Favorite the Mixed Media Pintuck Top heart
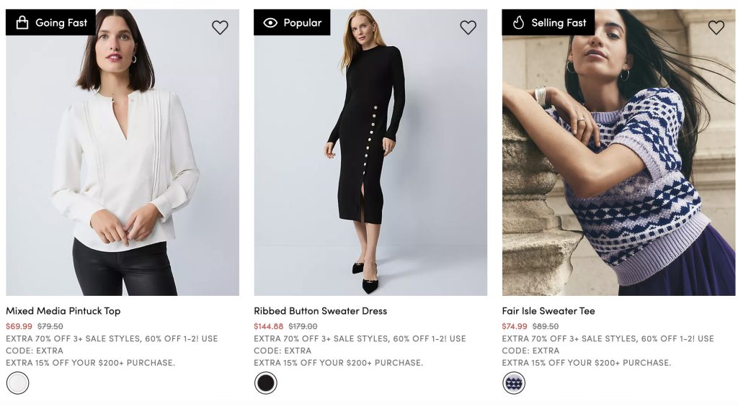The image size is (738, 406). pos(220,27)
